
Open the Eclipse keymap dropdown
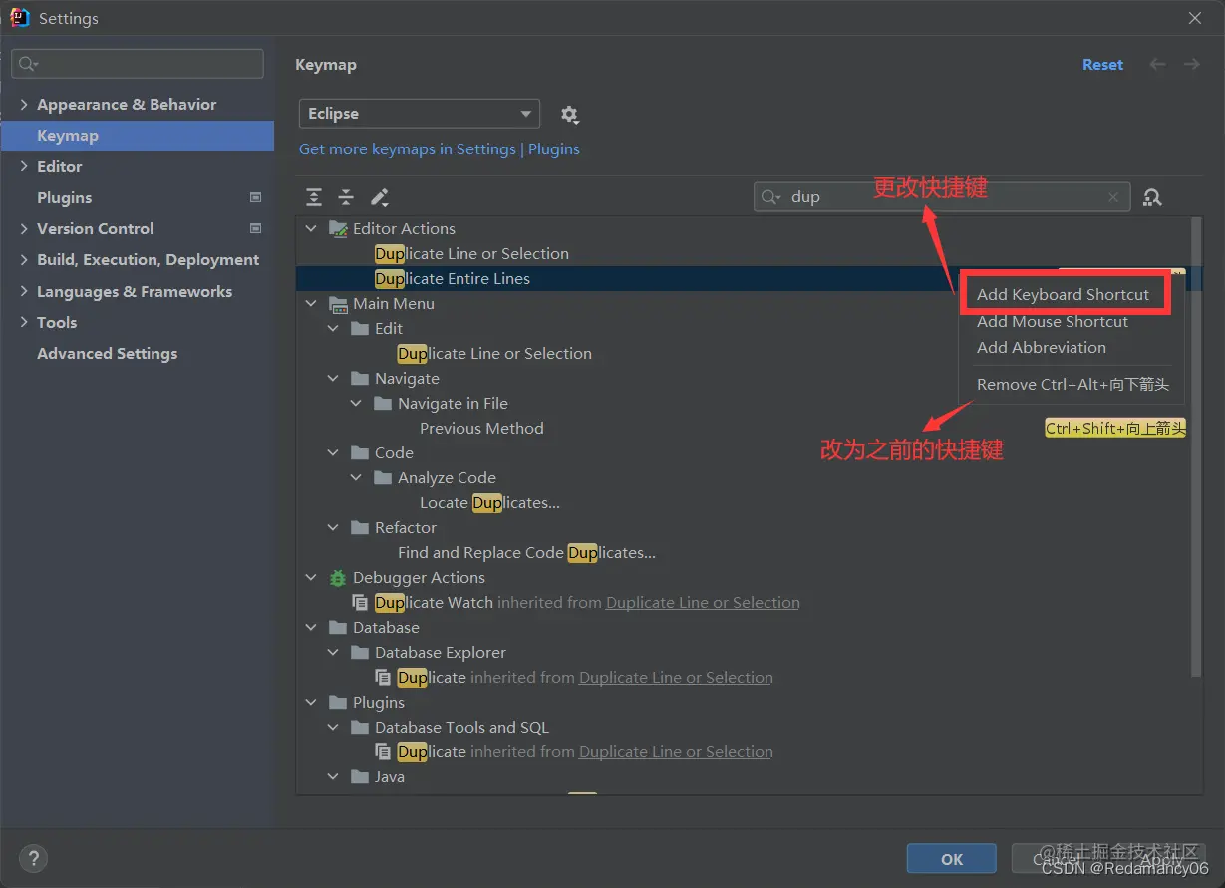point(420,114)
